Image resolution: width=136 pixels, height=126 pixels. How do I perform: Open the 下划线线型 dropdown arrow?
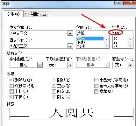(x=70, y=65)
